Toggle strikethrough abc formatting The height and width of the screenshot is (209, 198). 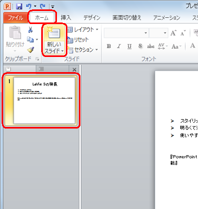tap(150, 47)
